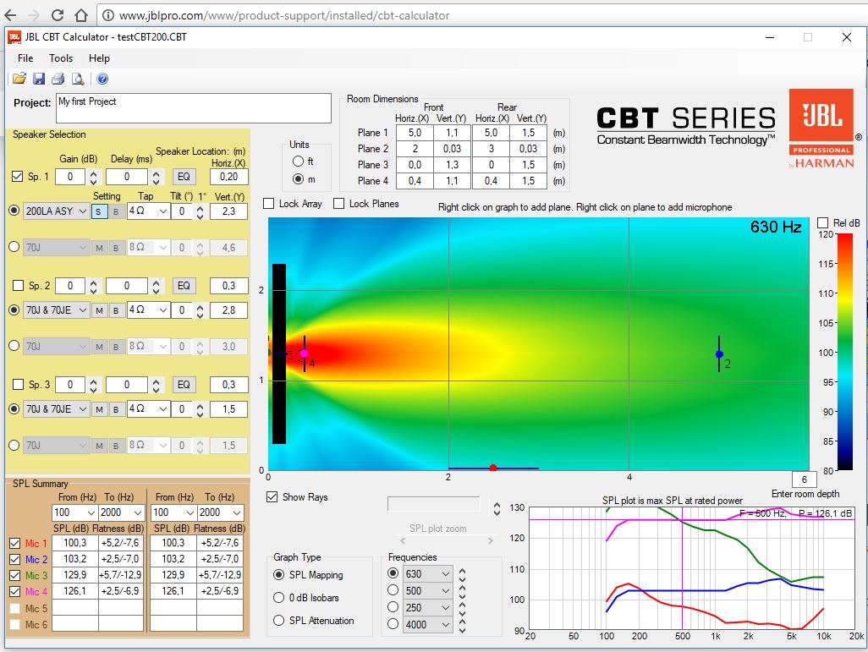Select 0 dB Isobars graph type
Image resolution: width=868 pixels, height=652 pixels.
point(279,597)
